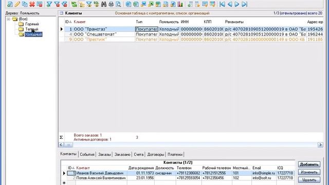Click the Дата рождения column header
Screen dimensions: 329x185
(141, 168)
